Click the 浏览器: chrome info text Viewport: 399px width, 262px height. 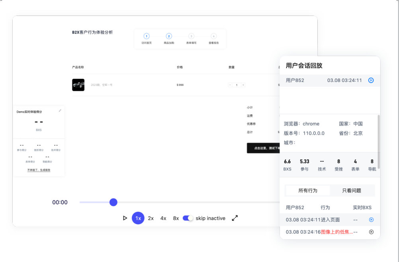(x=301, y=124)
